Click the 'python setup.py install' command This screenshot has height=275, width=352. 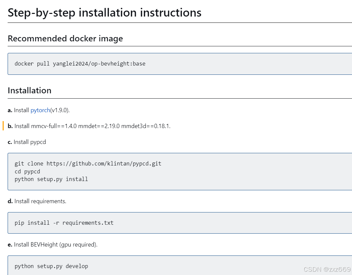(x=51, y=179)
